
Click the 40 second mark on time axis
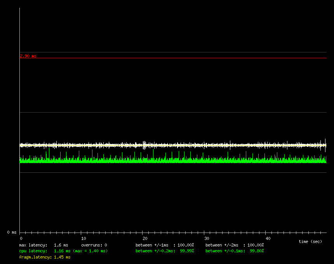point(268,238)
